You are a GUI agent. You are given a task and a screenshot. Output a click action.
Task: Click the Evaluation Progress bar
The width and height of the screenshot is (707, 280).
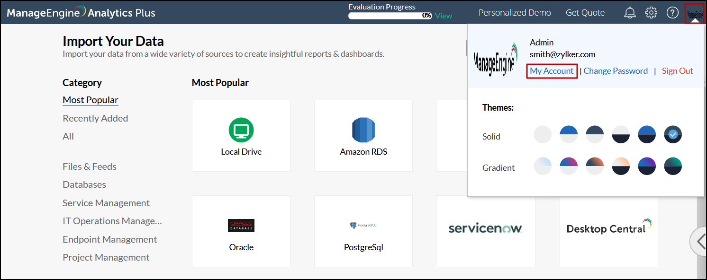click(390, 16)
